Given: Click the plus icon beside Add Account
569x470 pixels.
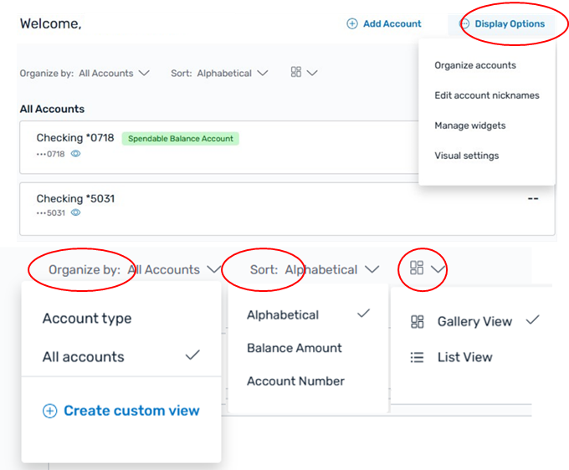Looking at the screenshot, I should coord(352,23).
